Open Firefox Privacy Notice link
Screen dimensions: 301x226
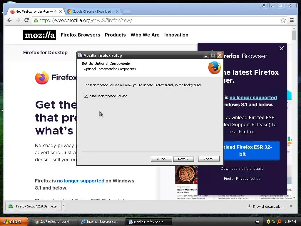click(x=242, y=178)
